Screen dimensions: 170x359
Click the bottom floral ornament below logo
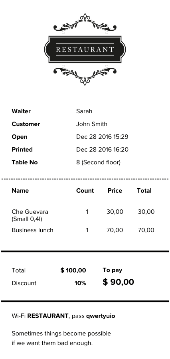pos(85,75)
